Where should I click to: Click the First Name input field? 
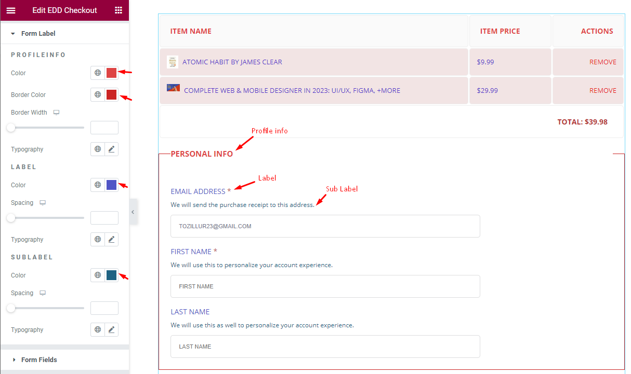tap(325, 286)
